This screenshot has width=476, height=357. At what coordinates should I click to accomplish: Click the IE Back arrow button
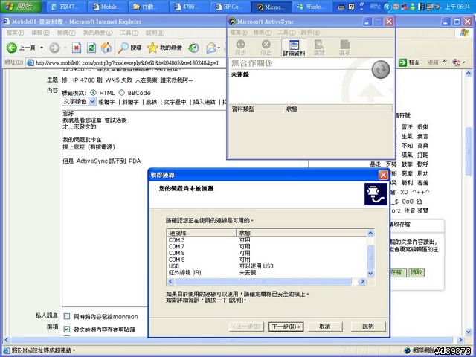click(12, 48)
